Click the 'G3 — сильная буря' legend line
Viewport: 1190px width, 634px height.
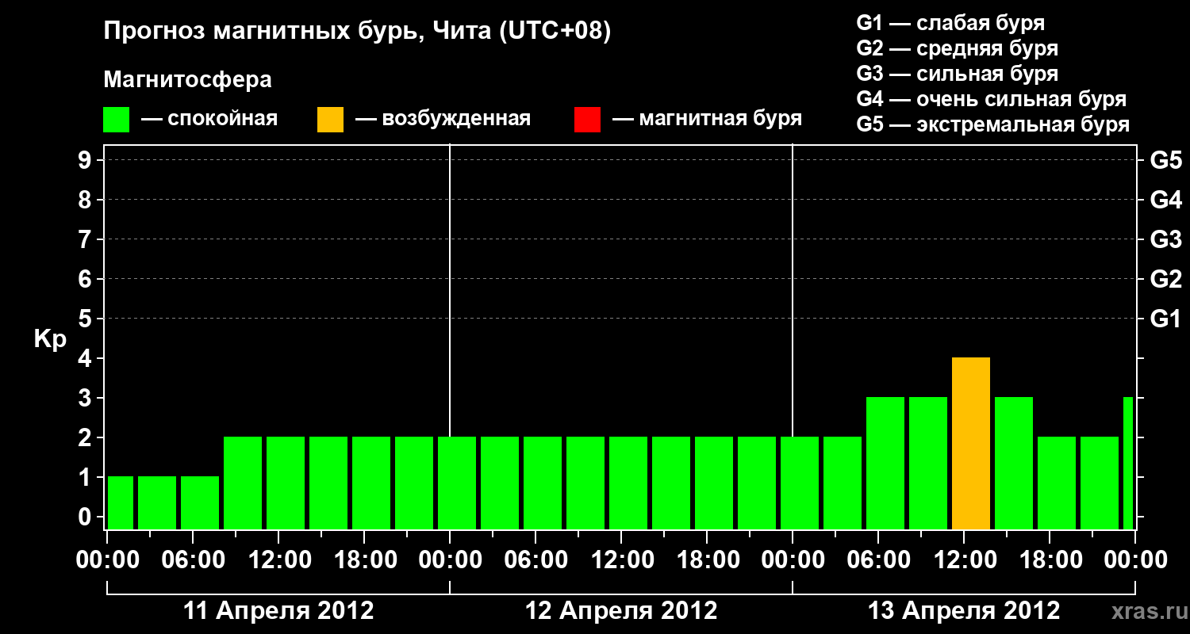958,74
